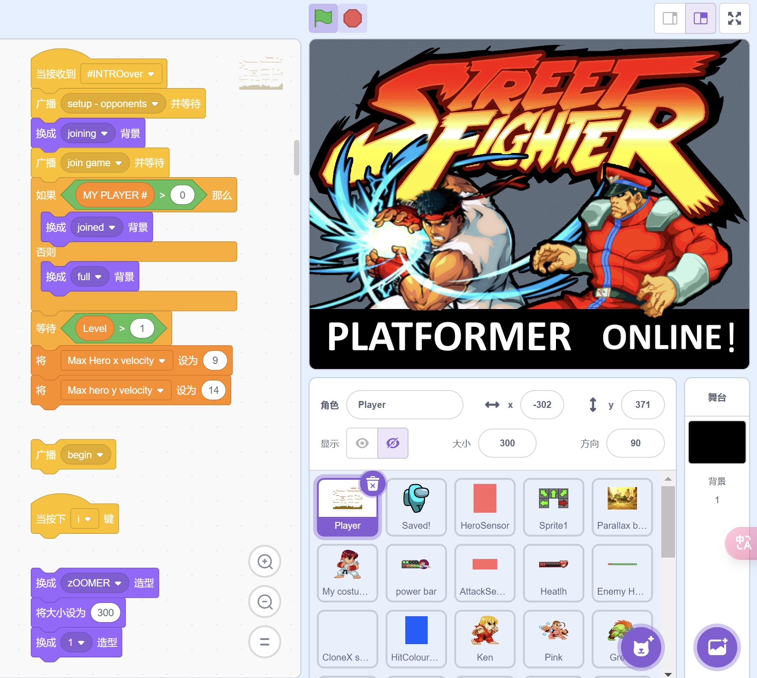The height and width of the screenshot is (678, 757).
Task: Edit Max Hero x velocity value 9
Action: (215, 361)
